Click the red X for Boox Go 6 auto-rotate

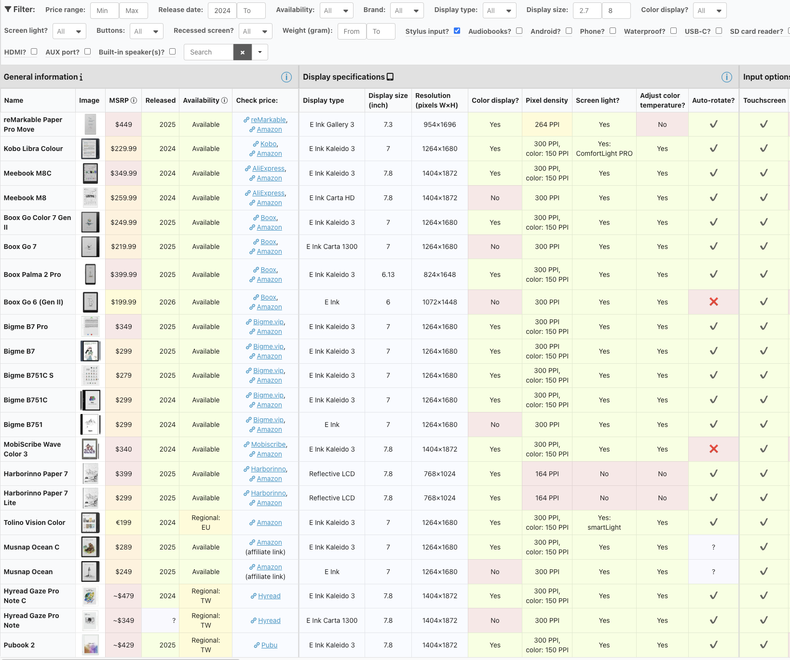pos(714,302)
